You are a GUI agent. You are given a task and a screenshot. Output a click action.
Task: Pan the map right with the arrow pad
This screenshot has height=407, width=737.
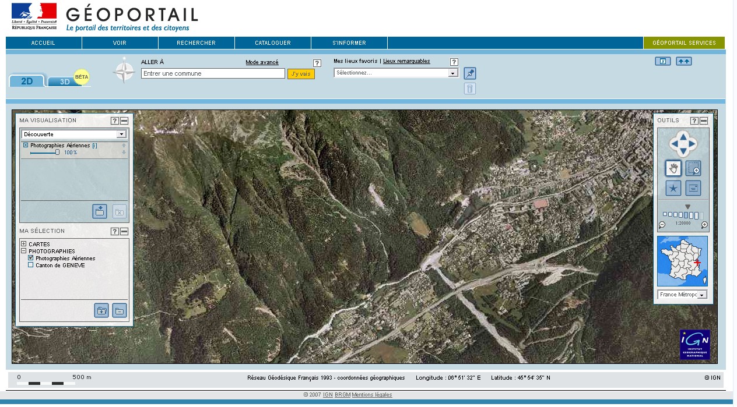[692, 143]
